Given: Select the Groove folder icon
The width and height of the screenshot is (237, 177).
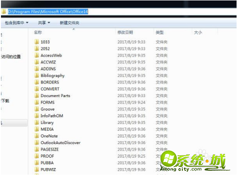Looking at the screenshot, I should (37, 109).
